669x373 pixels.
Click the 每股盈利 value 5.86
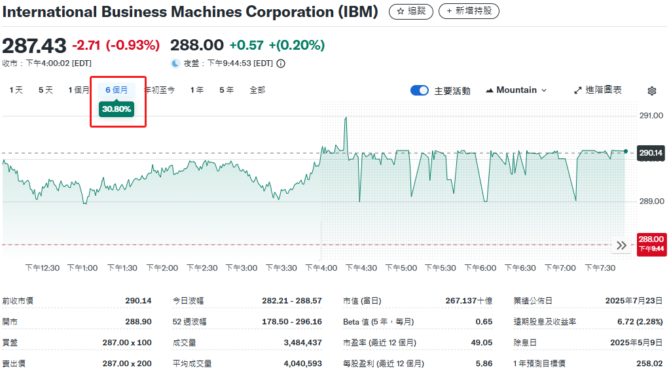tap(484, 363)
